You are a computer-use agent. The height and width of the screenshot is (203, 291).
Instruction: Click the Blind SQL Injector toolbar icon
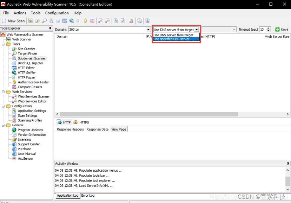pyautogui.click(x=58, y=21)
